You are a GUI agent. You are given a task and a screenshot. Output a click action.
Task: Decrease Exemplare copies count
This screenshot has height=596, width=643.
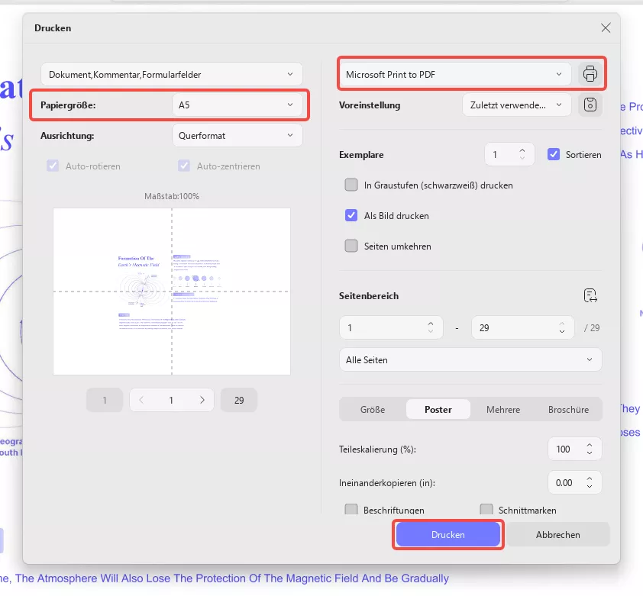522,158
